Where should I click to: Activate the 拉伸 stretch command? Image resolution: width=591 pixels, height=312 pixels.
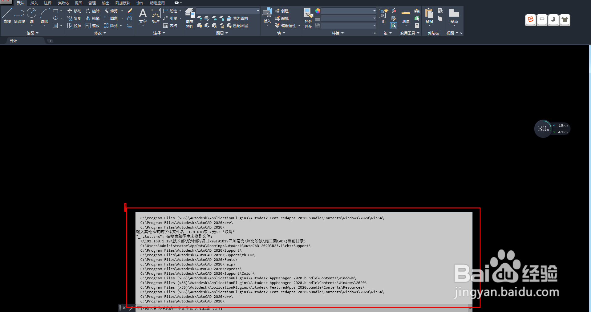pos(74,26)
